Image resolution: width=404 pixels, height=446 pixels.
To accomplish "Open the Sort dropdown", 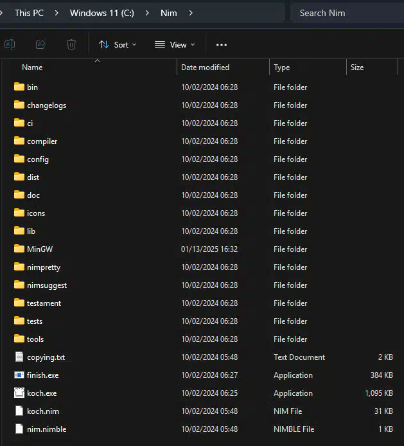I will [x=118, y=44].
